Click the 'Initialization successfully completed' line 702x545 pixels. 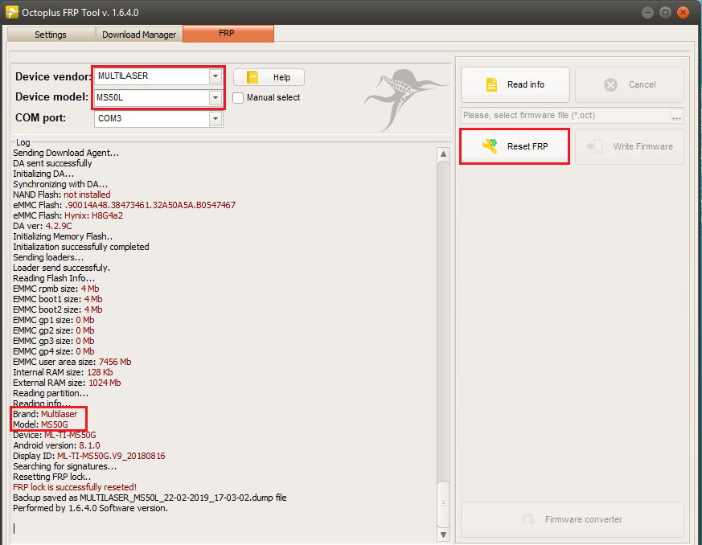coord(81,247)
